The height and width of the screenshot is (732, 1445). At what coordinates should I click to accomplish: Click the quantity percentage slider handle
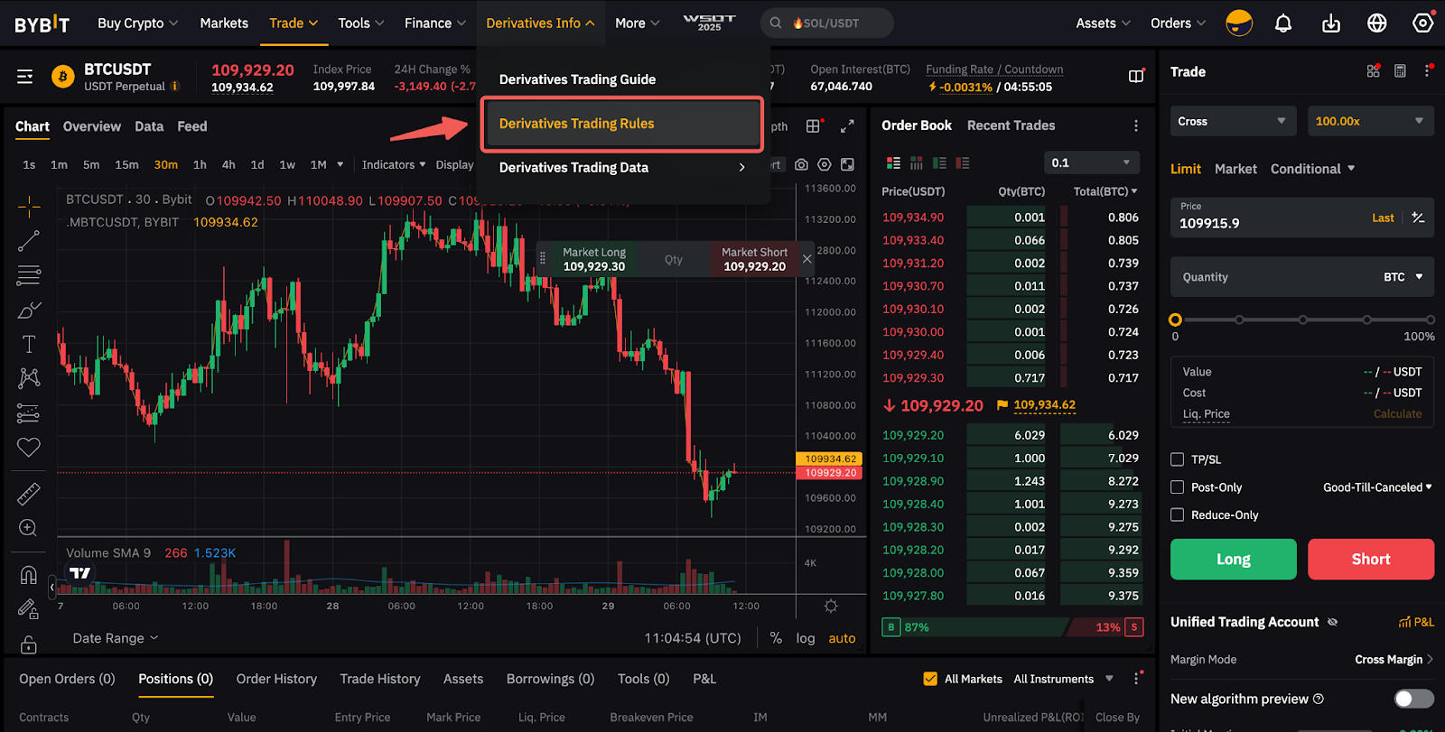click(1175, 320)
